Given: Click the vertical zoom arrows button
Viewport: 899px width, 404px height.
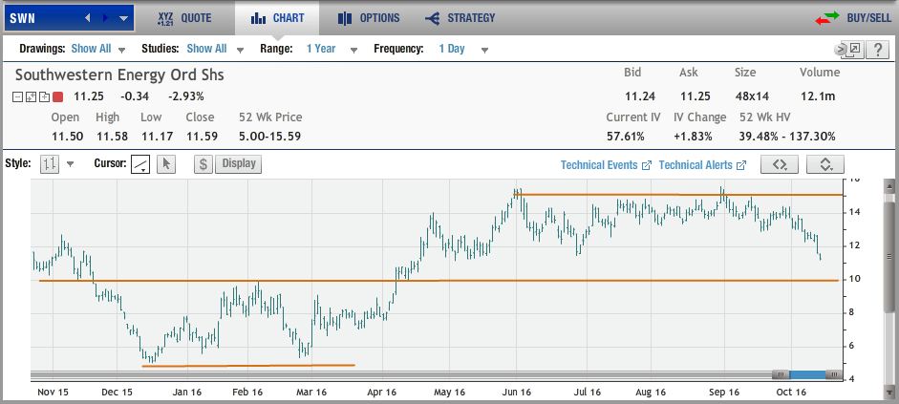Looking at the screenshot, I should point(824,164).
